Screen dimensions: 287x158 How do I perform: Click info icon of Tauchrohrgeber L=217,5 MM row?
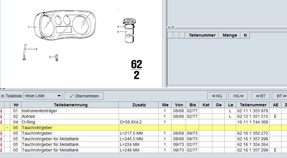(x=1, y=133)
